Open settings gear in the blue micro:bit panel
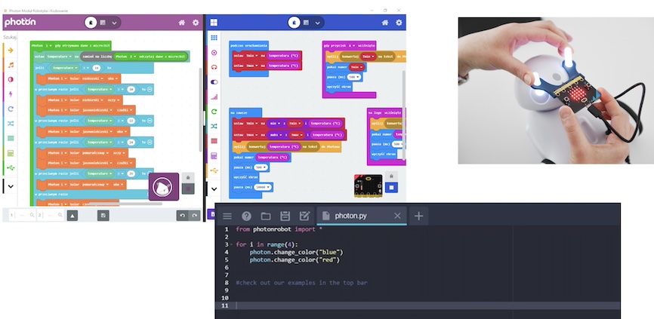The image size is (654, 319). (399, 23)
